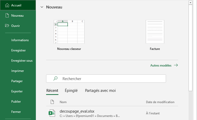Select the Facture template thumbnail

pyautogui.click(x=155, y=32)
